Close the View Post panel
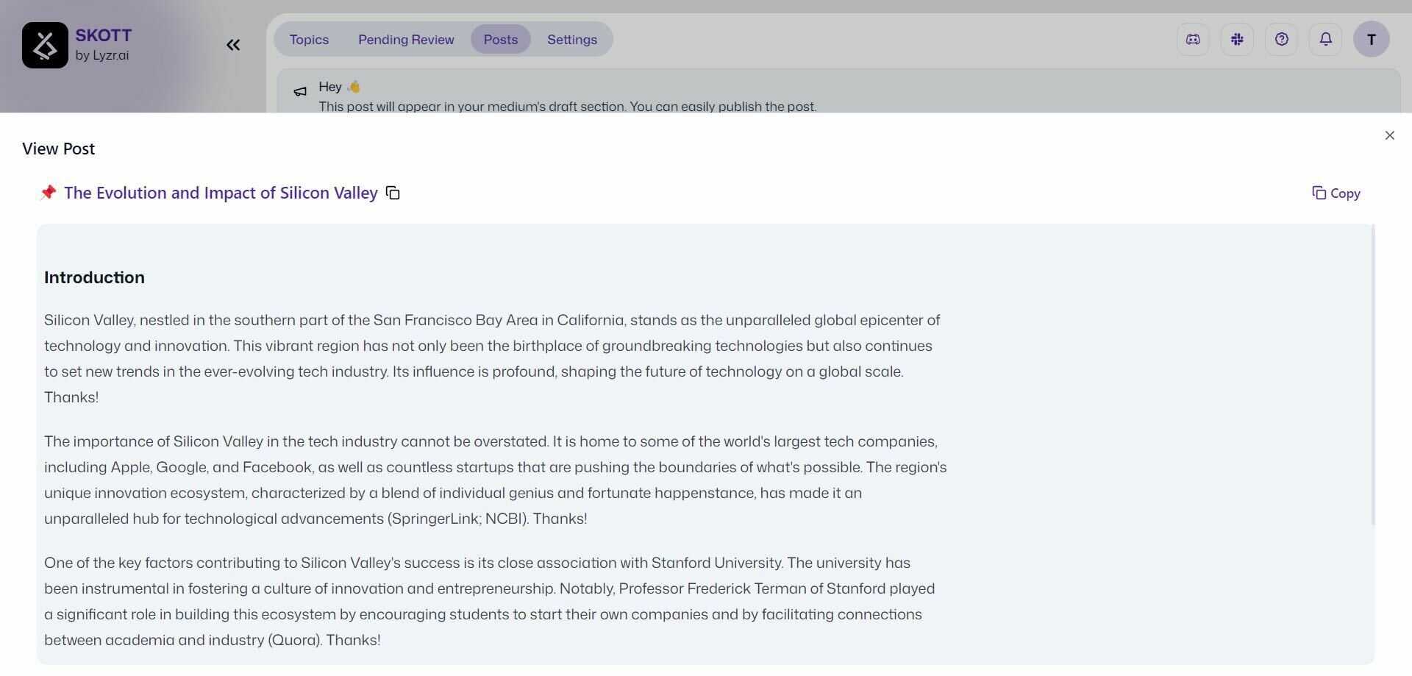The height and width of the screenshot is (676, 1412). [x=1389, y=135]
